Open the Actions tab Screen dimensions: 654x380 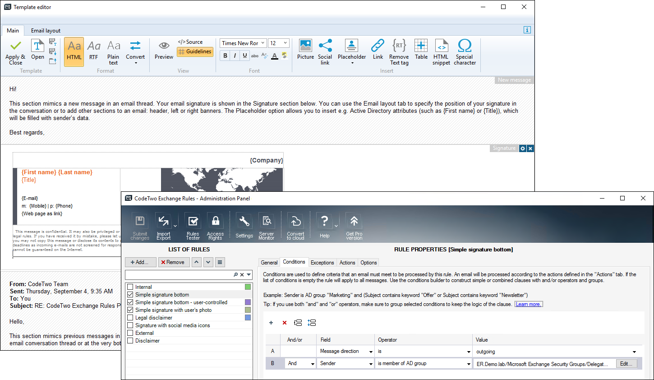(x=347, y=263)
